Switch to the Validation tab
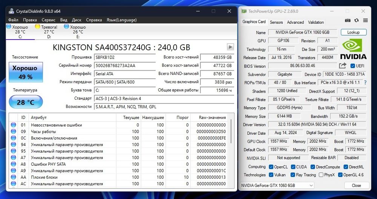Image resolution: width=377 pixels, height=199 pixels. pos(316,22)
